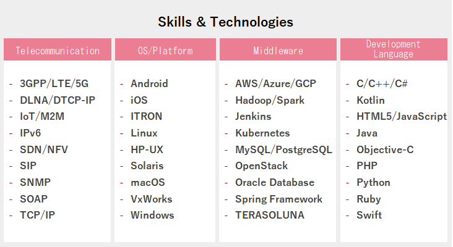Click the HTML5/JavaScript entry
This screenshot has height=247, width=453.
[x=402, y=117]
